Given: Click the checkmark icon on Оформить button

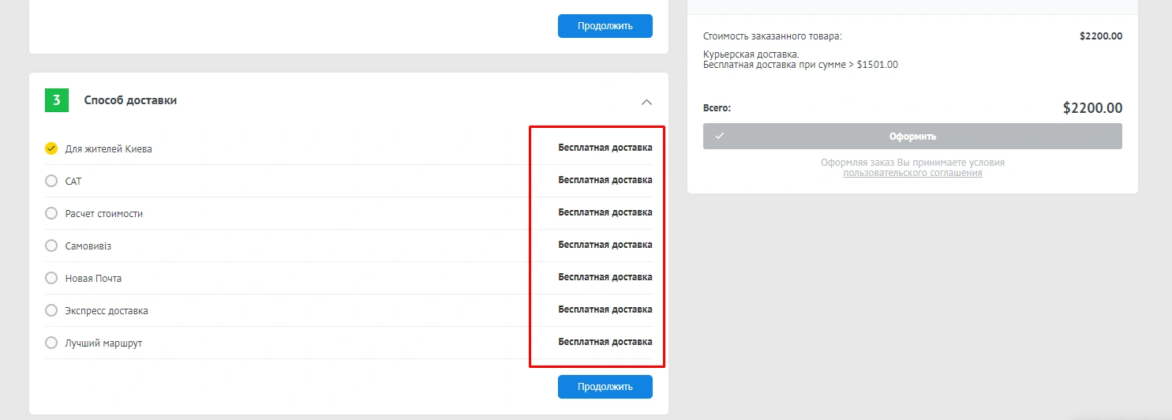Looking at the screenshot, I should tap(720, 136).
